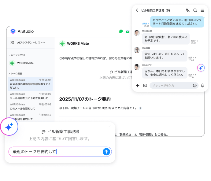Click the microphone voice input icon
Viewport: 211px width, 181px height.
point(202,86)
